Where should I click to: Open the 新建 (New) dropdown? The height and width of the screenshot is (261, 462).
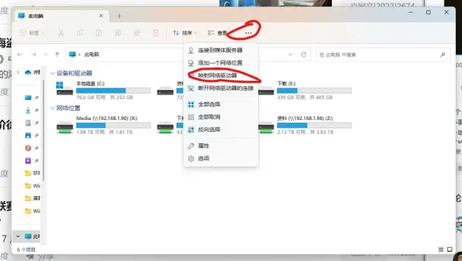click(x=31, y=33)
